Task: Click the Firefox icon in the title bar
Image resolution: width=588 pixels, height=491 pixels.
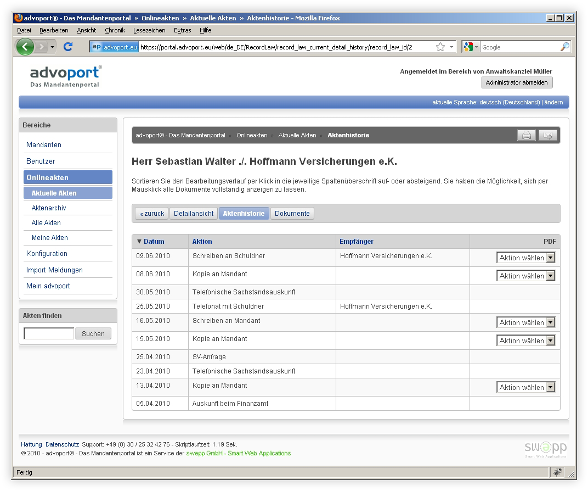Action: [x=19, y=18]
